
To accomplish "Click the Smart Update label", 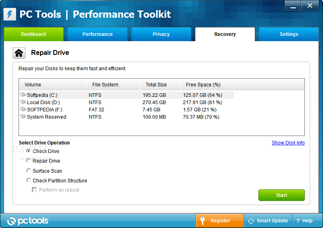I will [272, 221].
